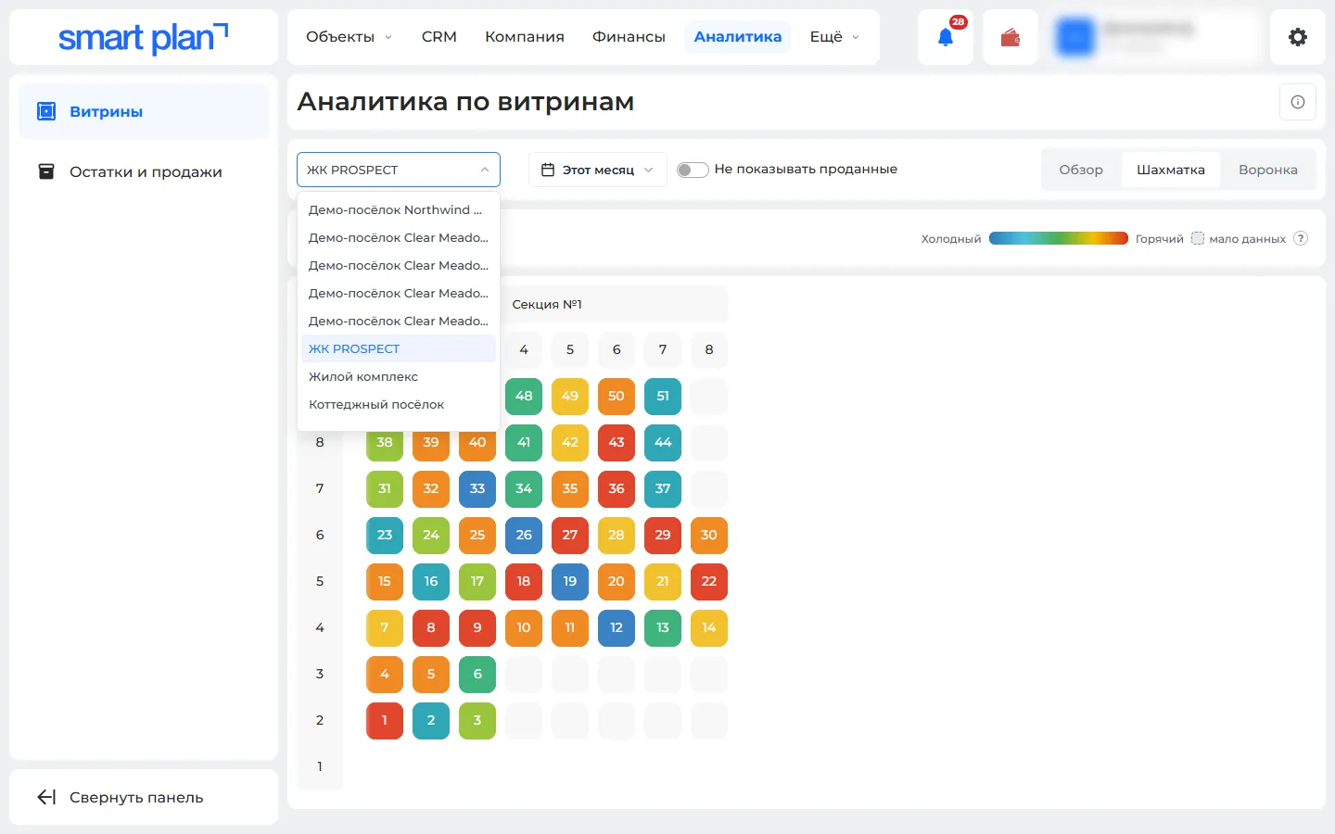Click the Остатки и продажи archive icon
The image size is (1335, 834).
(x=46, y=171)
